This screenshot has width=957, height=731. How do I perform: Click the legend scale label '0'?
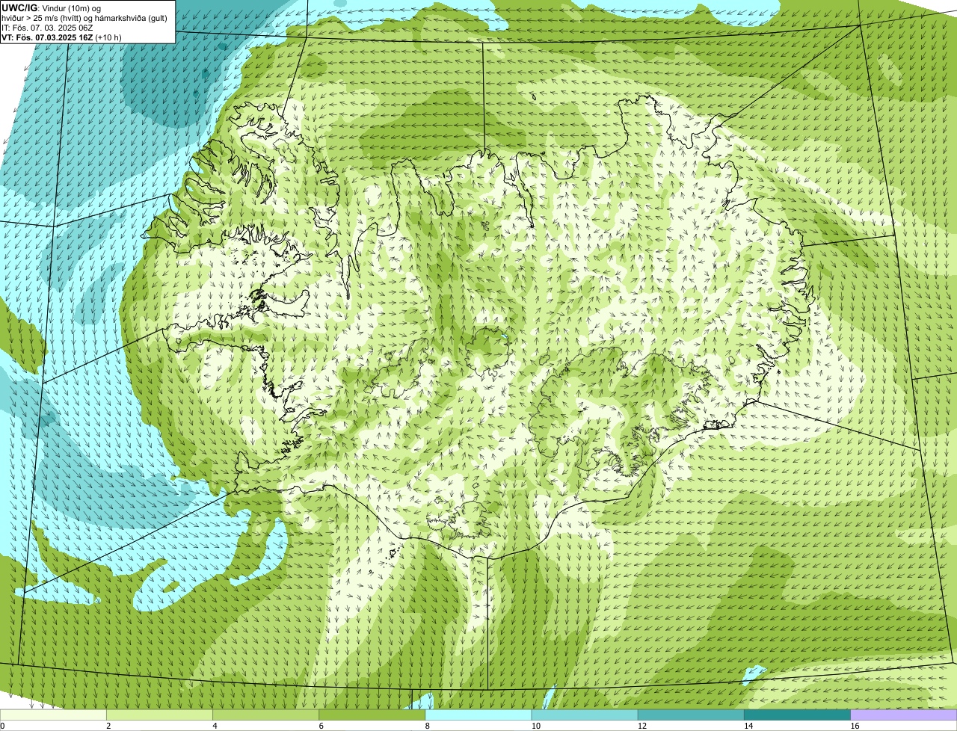click(x=3, y=726)
